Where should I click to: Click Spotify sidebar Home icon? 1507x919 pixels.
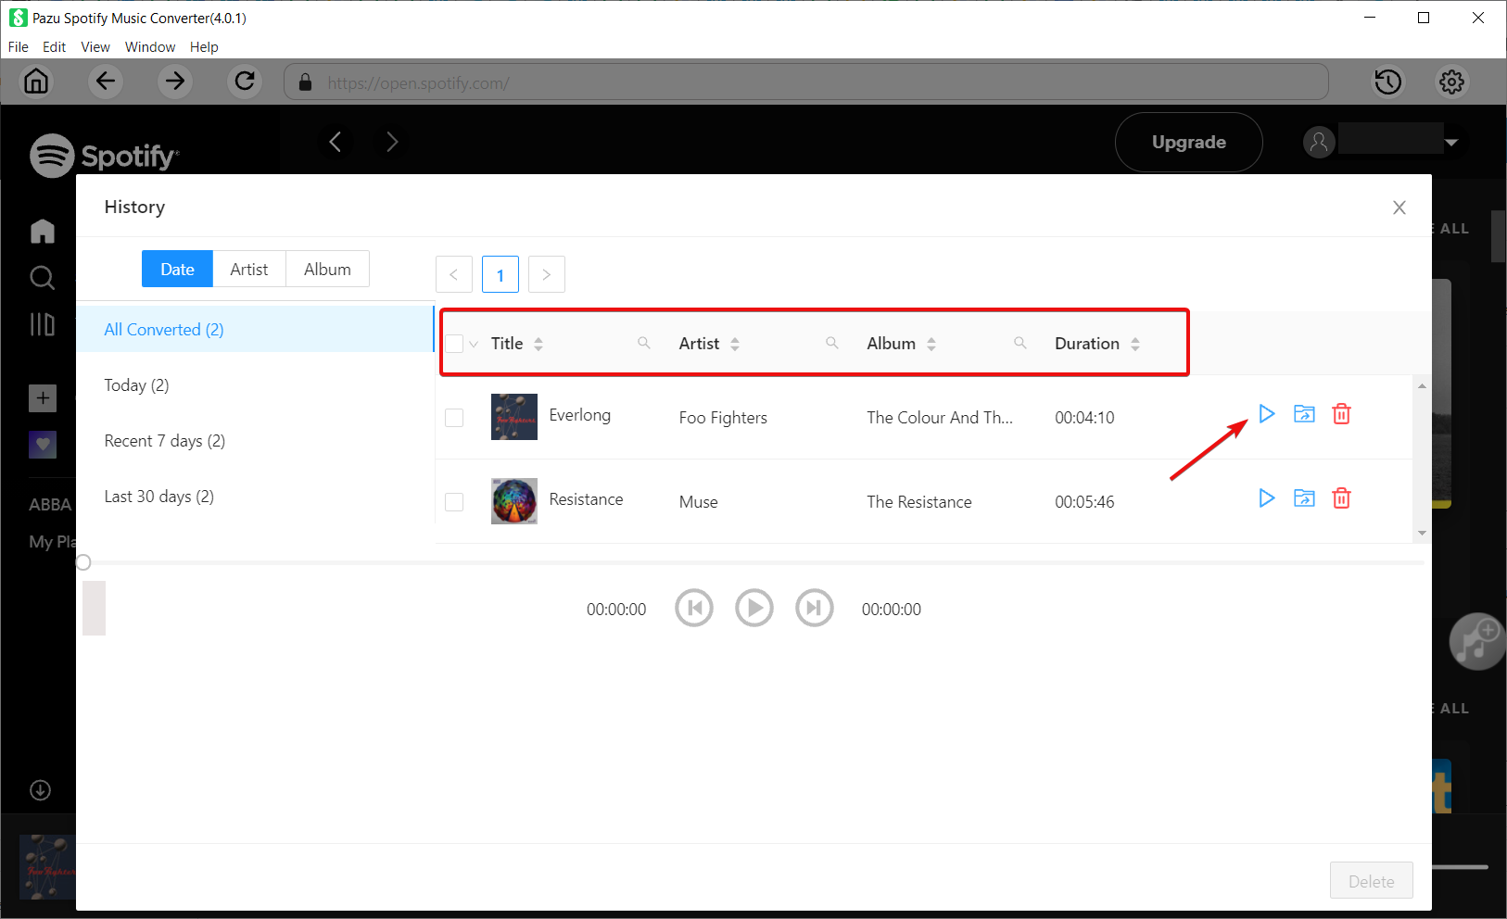43,231
